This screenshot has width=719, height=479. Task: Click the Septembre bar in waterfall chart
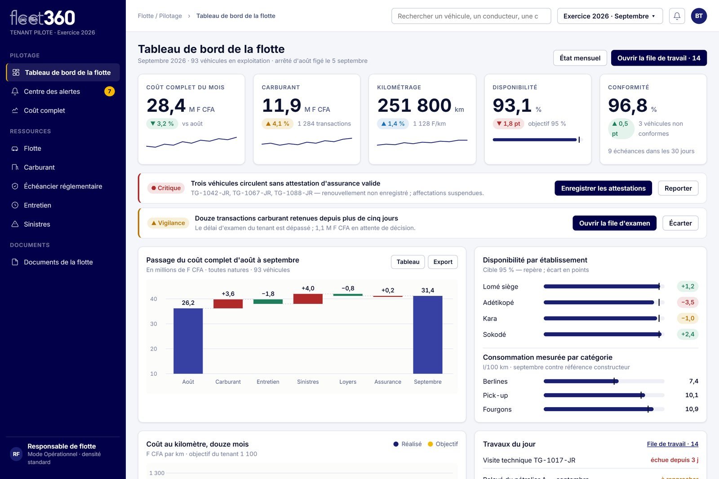[x=428, y=334]
